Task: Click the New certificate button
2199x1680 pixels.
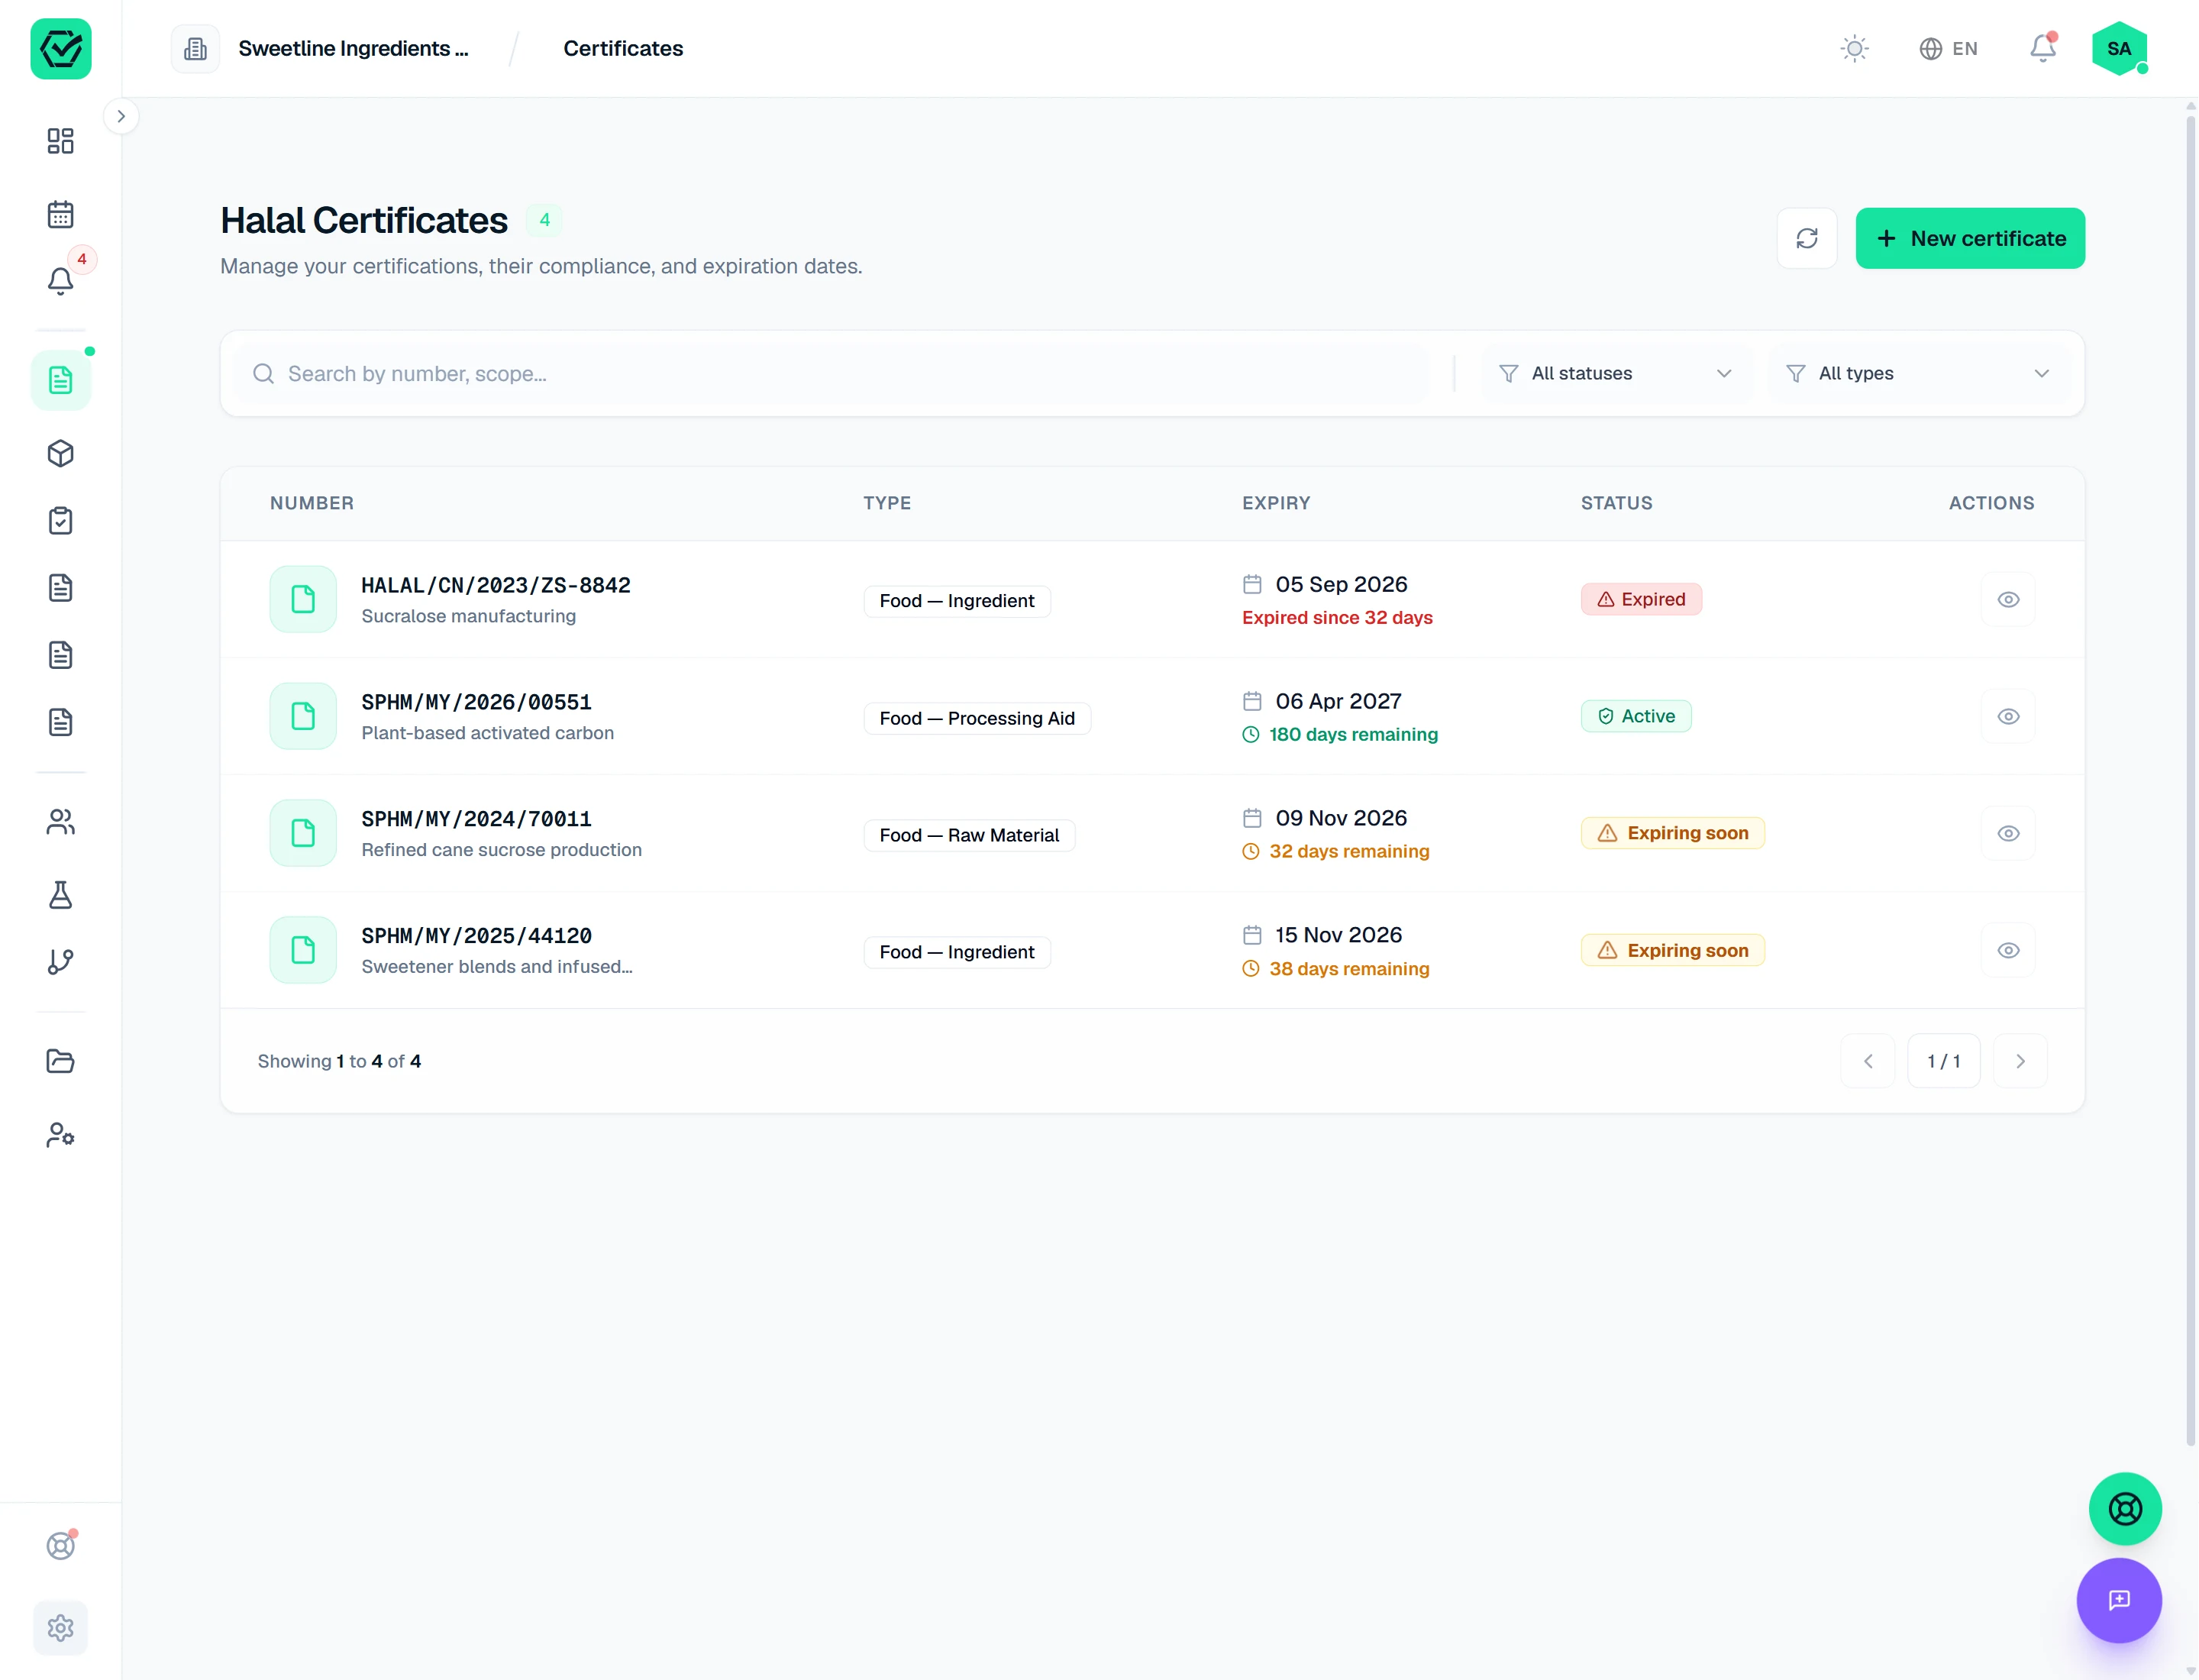Action: (1969, 238)
